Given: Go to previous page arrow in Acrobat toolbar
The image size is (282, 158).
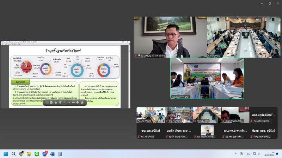Looking at the screenshot, I should 56,103.
